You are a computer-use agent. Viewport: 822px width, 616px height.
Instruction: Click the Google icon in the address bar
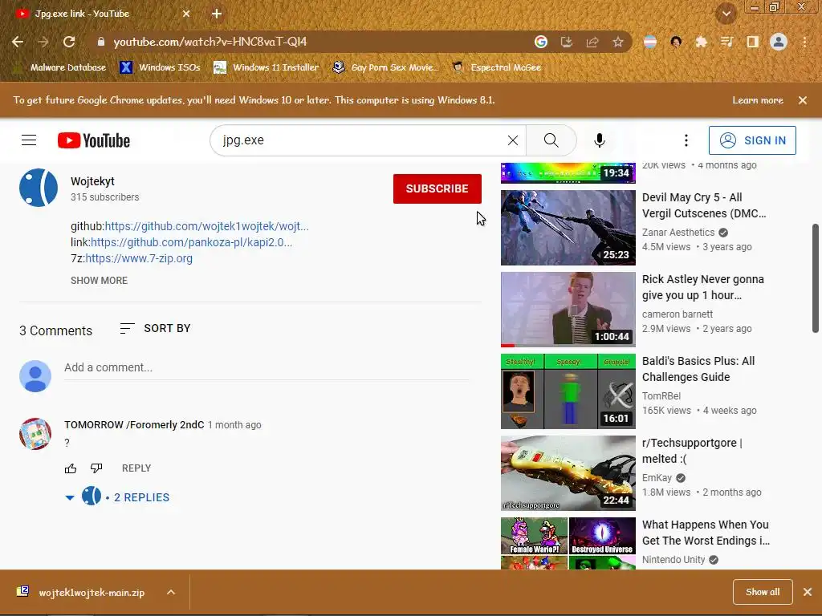tap(541, 42)
